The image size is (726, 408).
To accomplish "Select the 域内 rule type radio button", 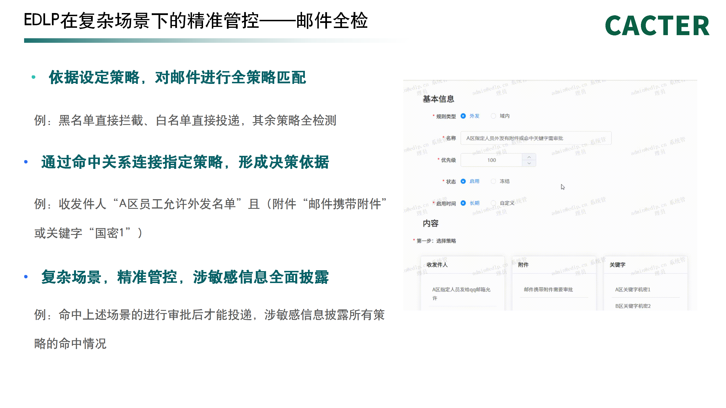I will (x=493, y=116).
